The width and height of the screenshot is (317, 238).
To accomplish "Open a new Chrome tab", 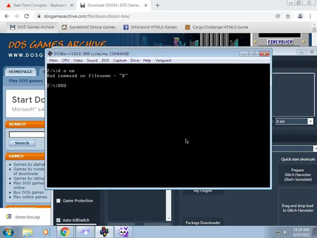I will (x=158, y=6).
